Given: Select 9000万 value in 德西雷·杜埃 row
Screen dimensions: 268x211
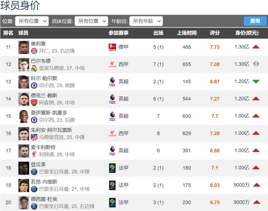Looking at the screenshot, I should (x=242, y=202).
